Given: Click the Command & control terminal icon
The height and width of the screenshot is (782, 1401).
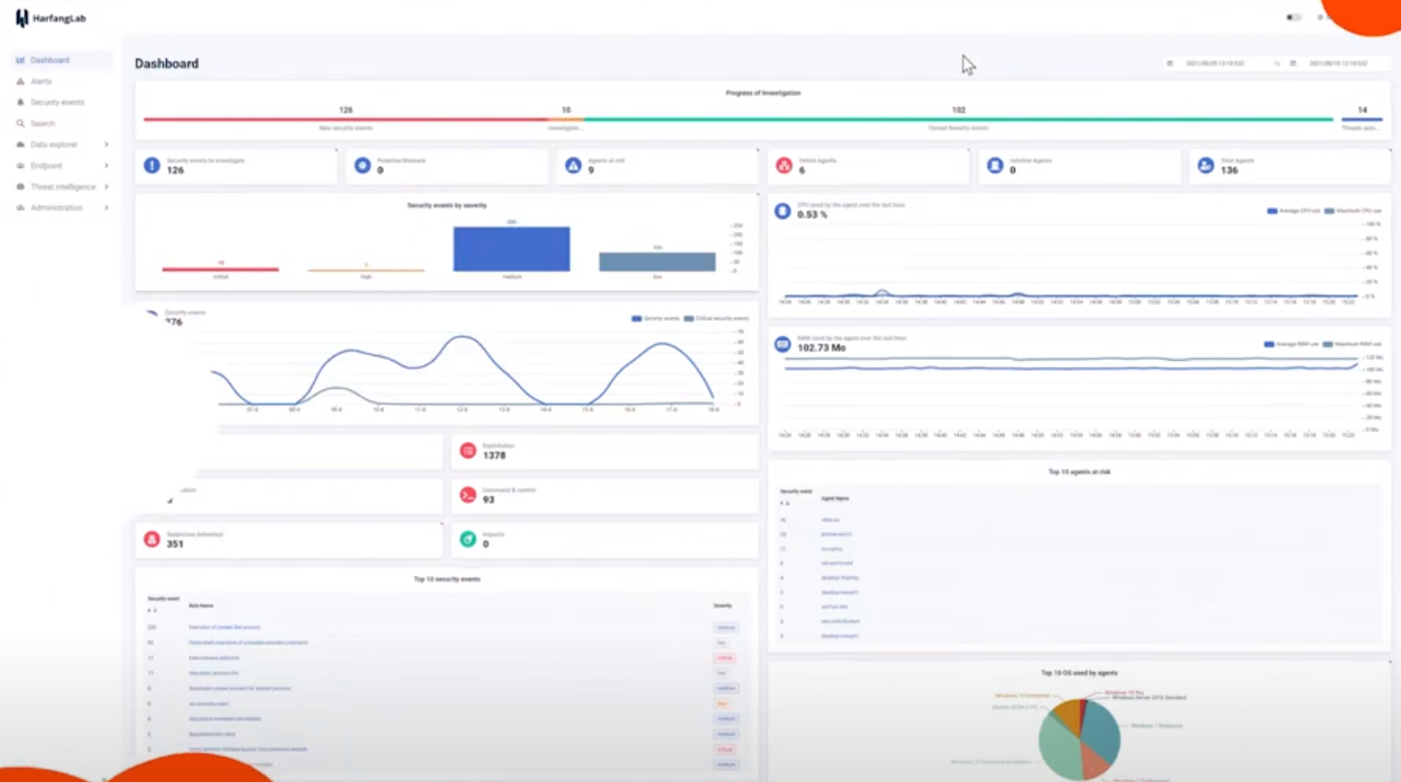Looking at the screenshot, I should point(466,495).
